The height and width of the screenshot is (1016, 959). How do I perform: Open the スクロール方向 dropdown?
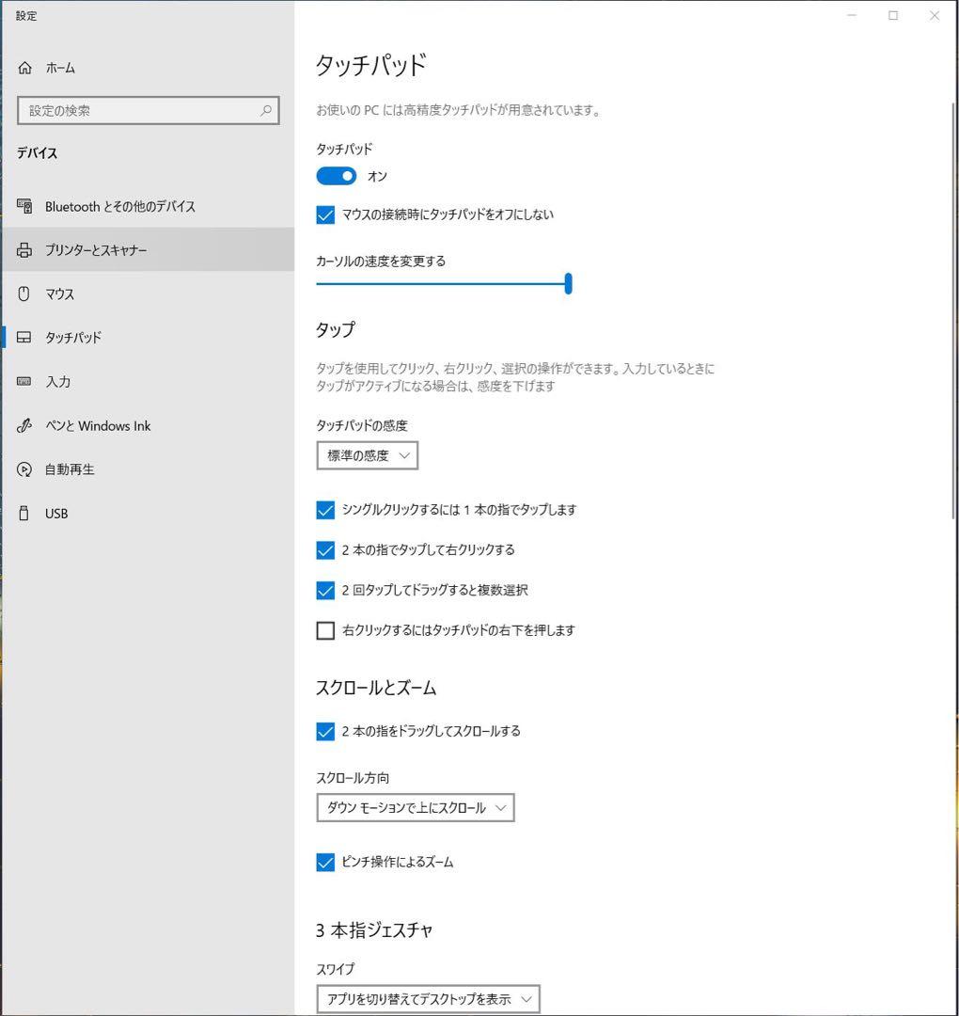(415, 807)
